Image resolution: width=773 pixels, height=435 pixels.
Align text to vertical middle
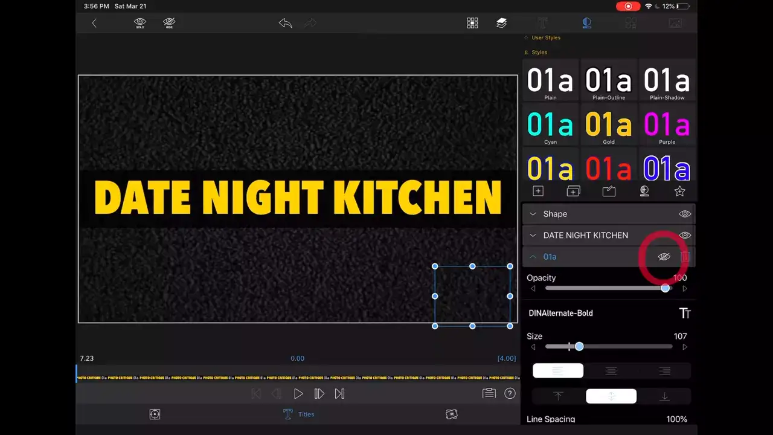(x=611, y=396)
